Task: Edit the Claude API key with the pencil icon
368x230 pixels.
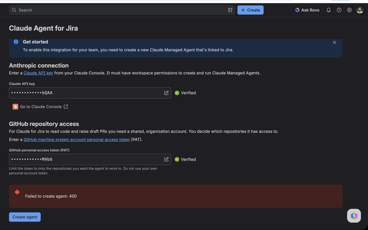Action: tap(167, 93)
